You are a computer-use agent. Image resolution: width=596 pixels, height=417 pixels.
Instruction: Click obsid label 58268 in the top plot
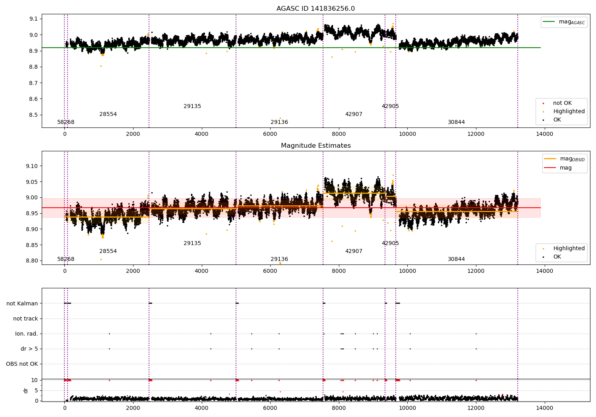coord(66,122)
